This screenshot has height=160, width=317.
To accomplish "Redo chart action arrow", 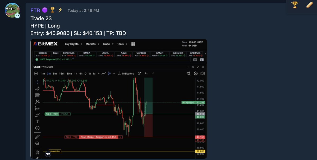I will coord(153,74).
